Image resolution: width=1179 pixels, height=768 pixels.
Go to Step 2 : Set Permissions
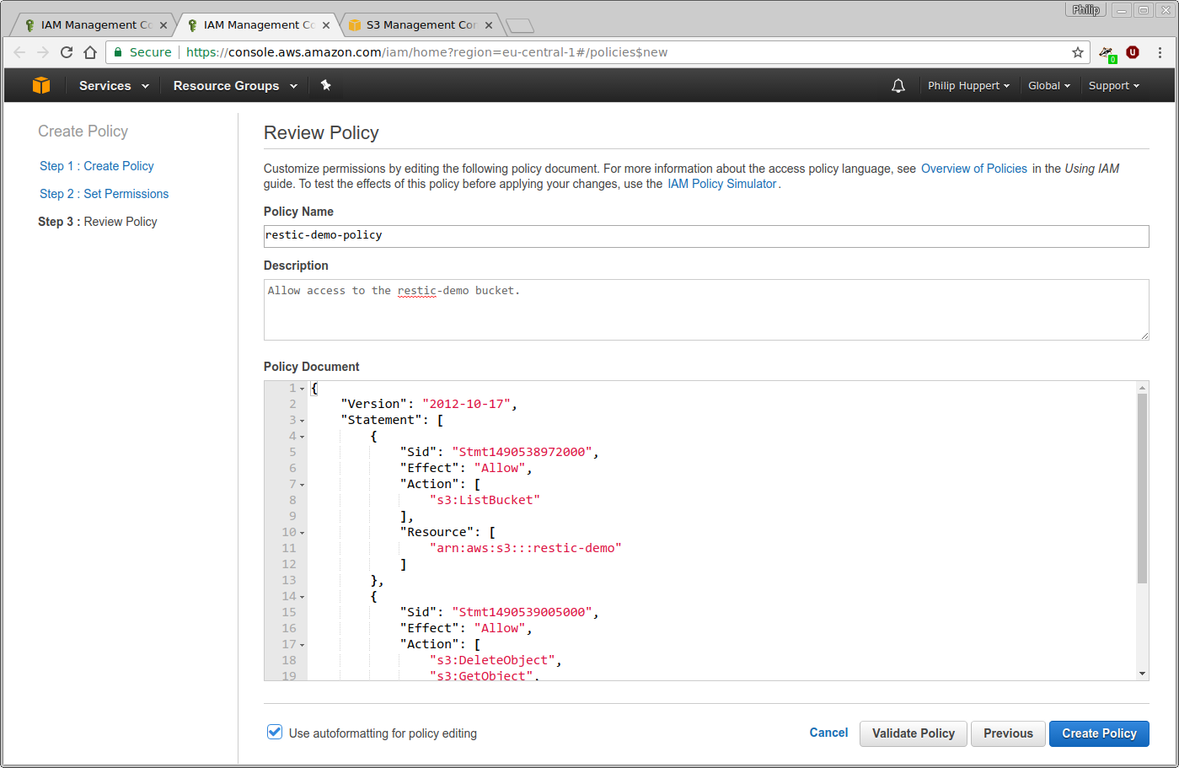coord(104,194)
